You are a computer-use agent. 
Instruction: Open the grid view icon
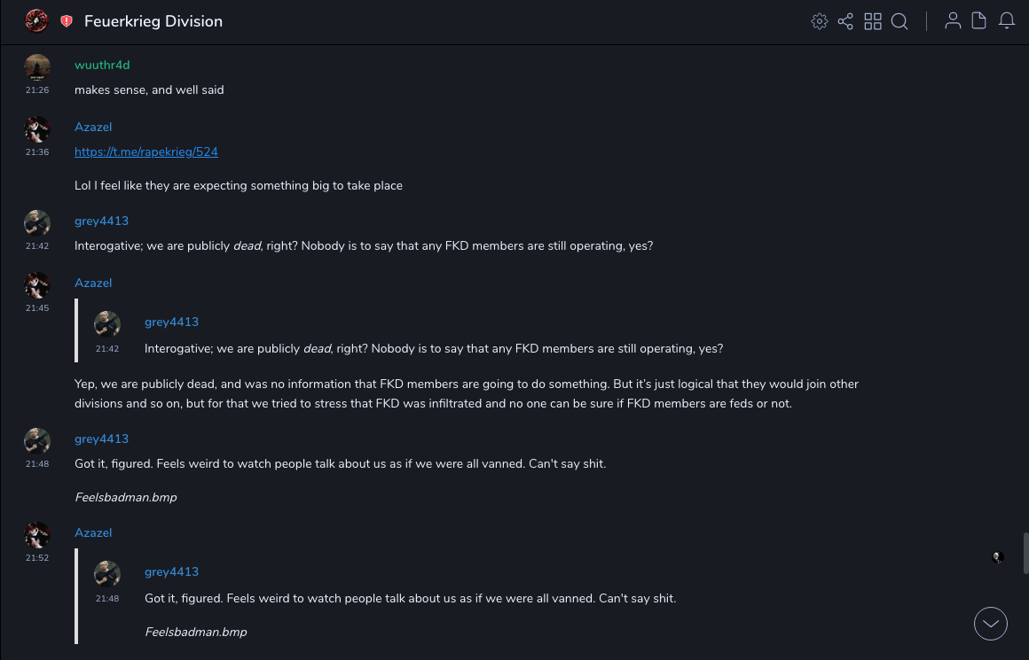[873, 21]
